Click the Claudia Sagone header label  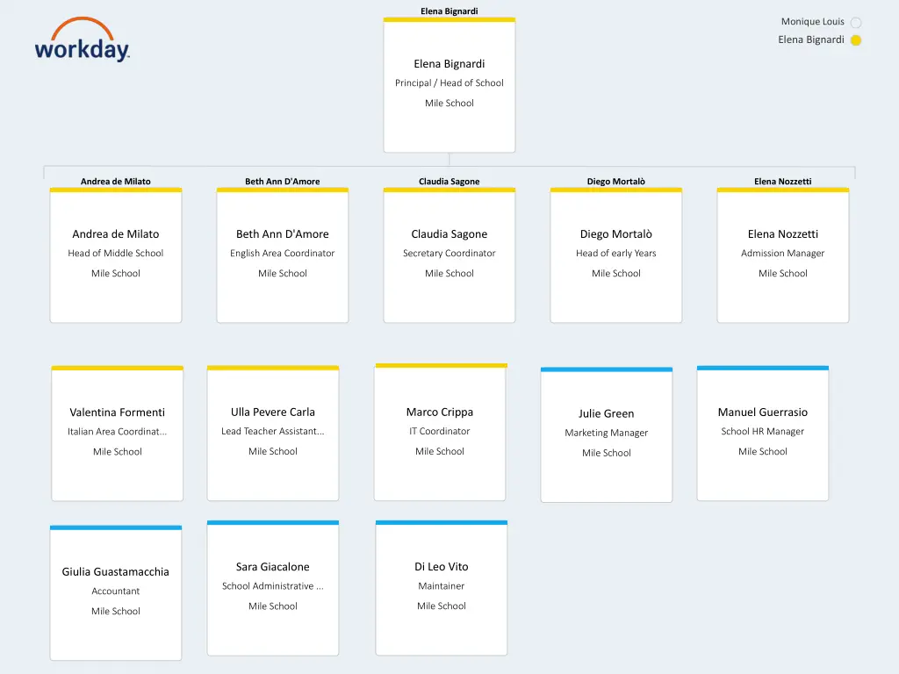tap(449, 182)
